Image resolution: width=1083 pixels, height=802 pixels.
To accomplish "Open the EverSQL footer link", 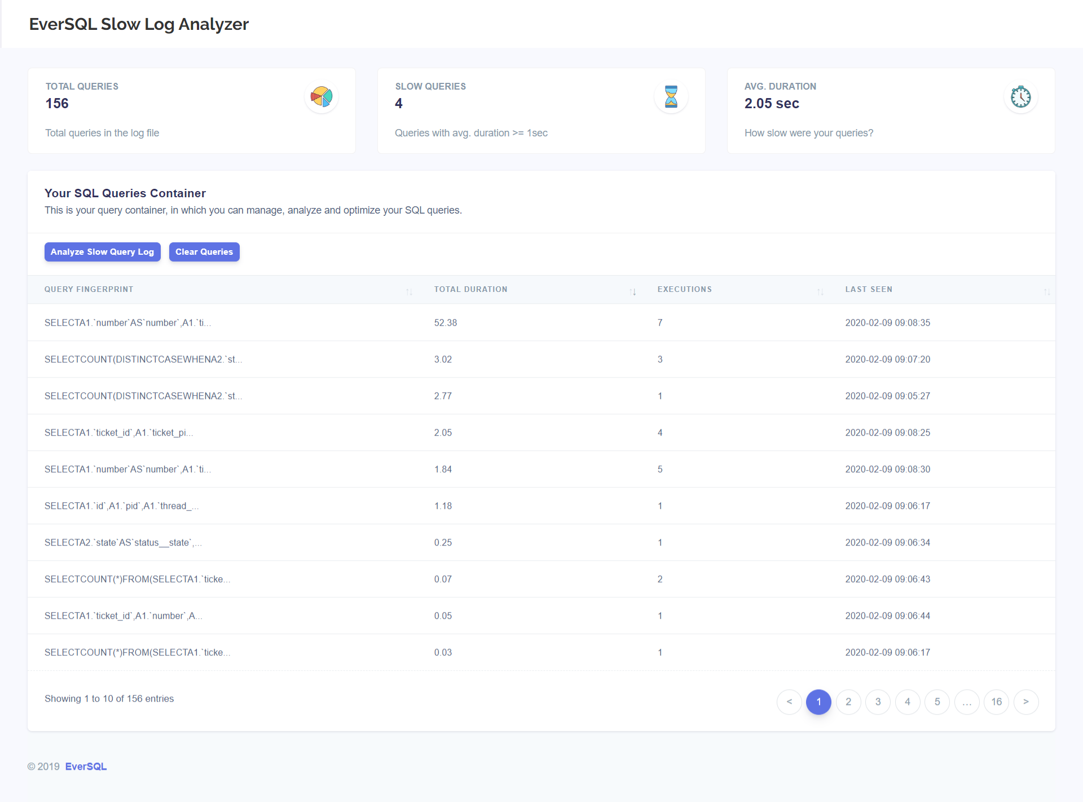I will [x=86, y=766].
